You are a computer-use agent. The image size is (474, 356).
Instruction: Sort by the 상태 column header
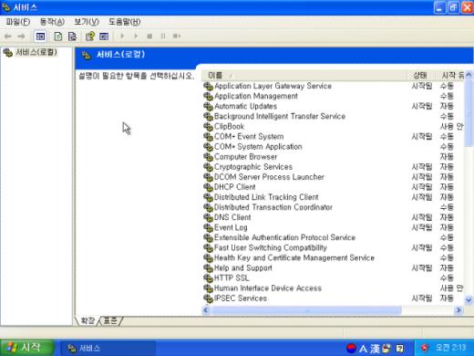(x=420, y=75)
